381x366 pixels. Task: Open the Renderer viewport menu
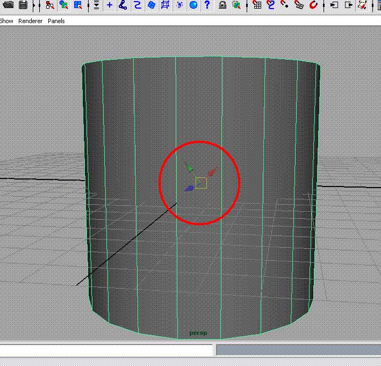tap(30, 21)
